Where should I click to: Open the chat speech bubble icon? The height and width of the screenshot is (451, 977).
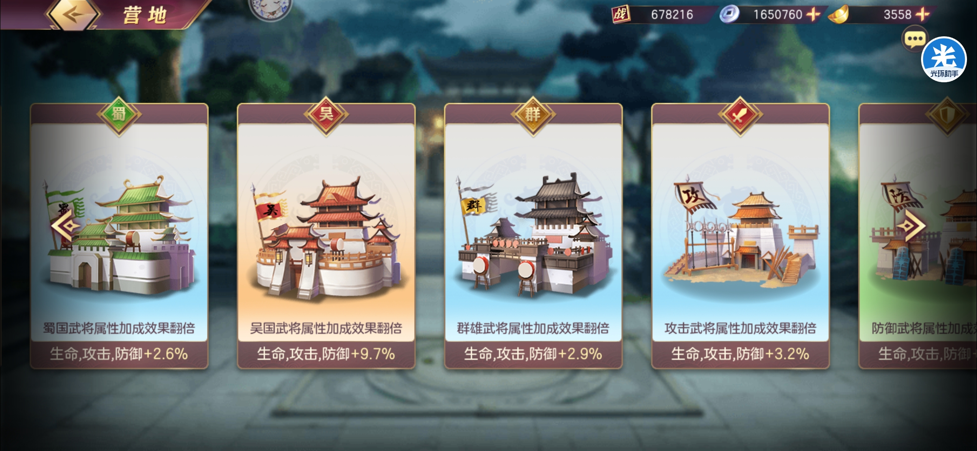[x=915, y=39]
